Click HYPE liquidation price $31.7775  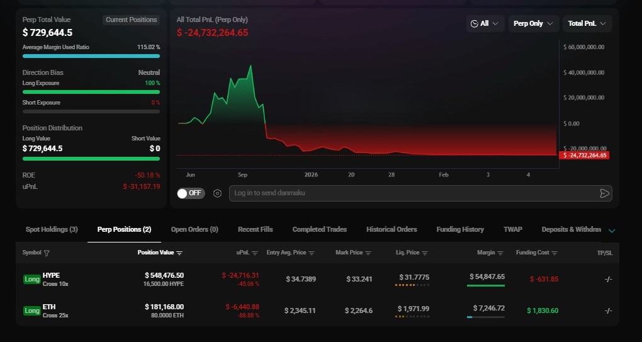(414, 277)
